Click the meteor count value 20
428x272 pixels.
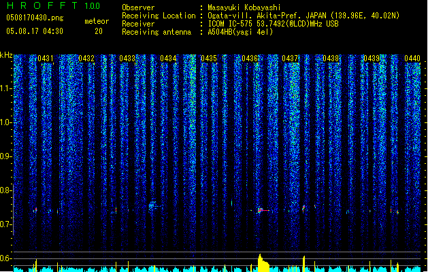[x=99, y=31]
